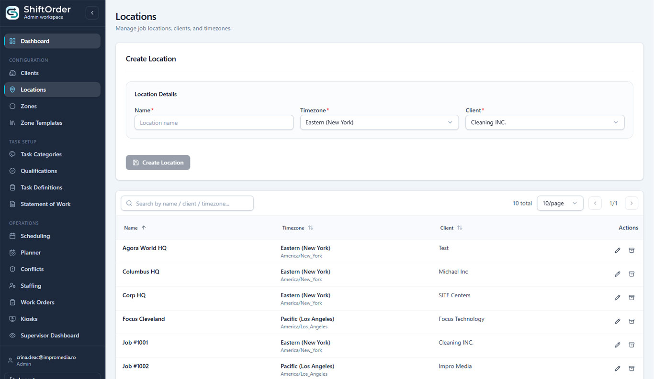Edit the Columbus HQ location
The height and width of the screenshot is (379, 654).
pyautogui.click(x=617, y=274)
